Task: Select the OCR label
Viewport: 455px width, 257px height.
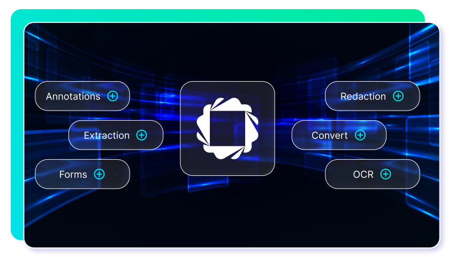Action: point(363,174)
